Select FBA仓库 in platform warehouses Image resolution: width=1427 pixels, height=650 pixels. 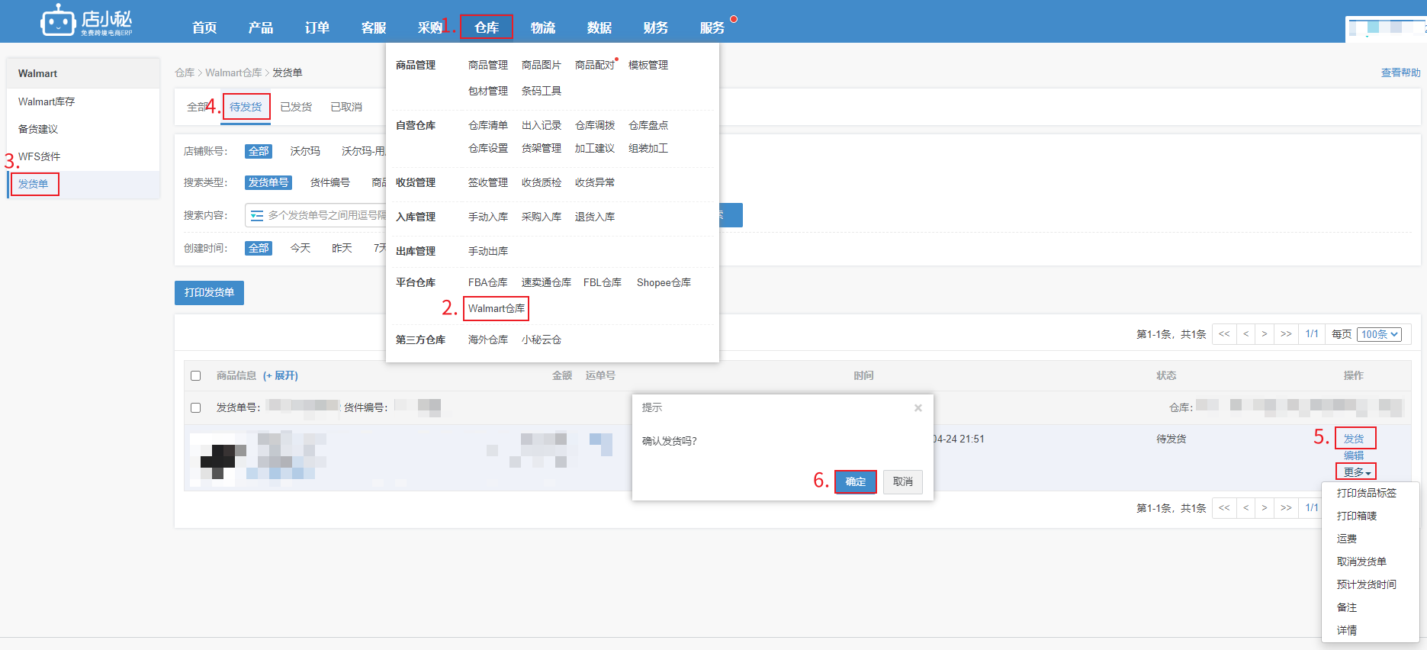point(488,283)
